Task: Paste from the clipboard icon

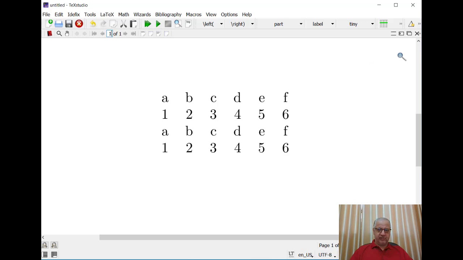Action: coord(133,24)
